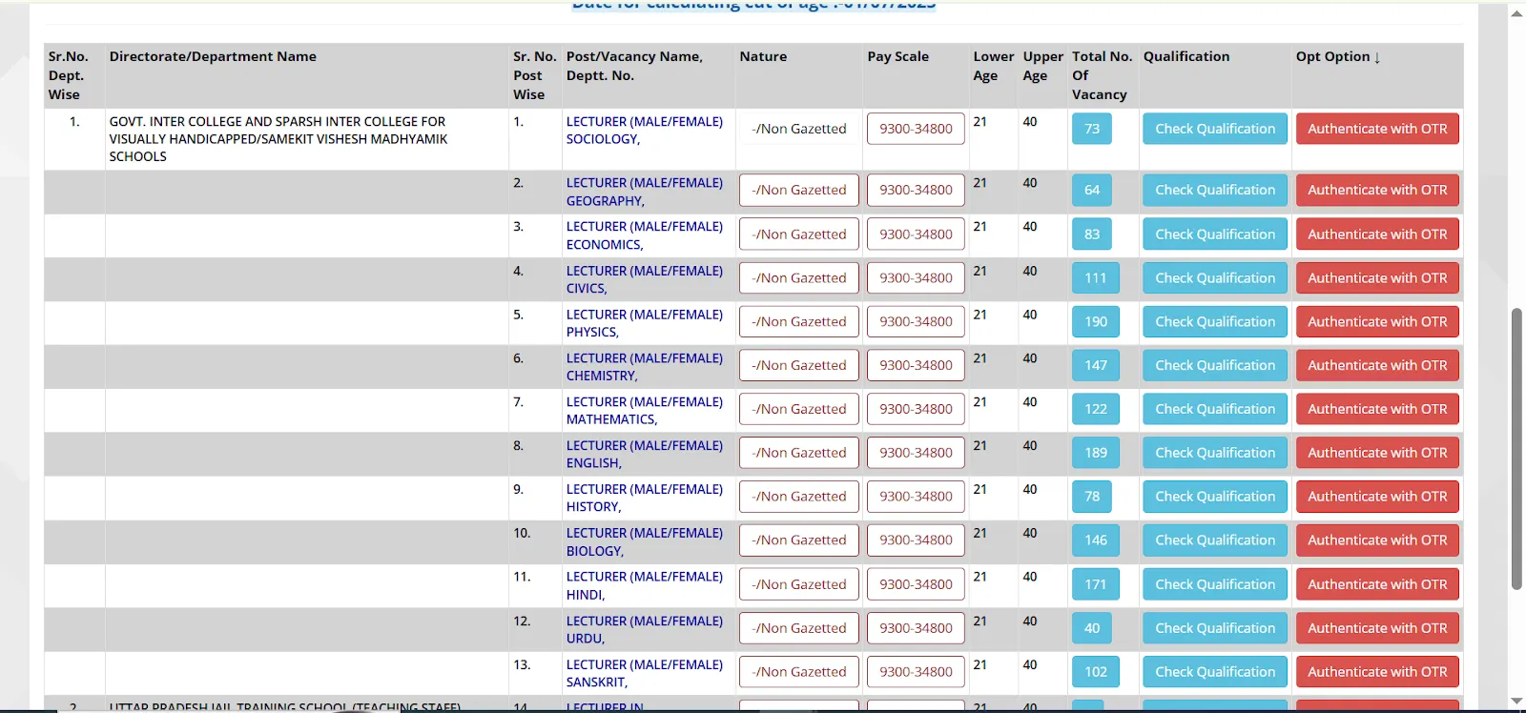Click Non Gazetted nature for Hindi post
The width and height of the screenshot is (1526, 713).
click(798, 584)
